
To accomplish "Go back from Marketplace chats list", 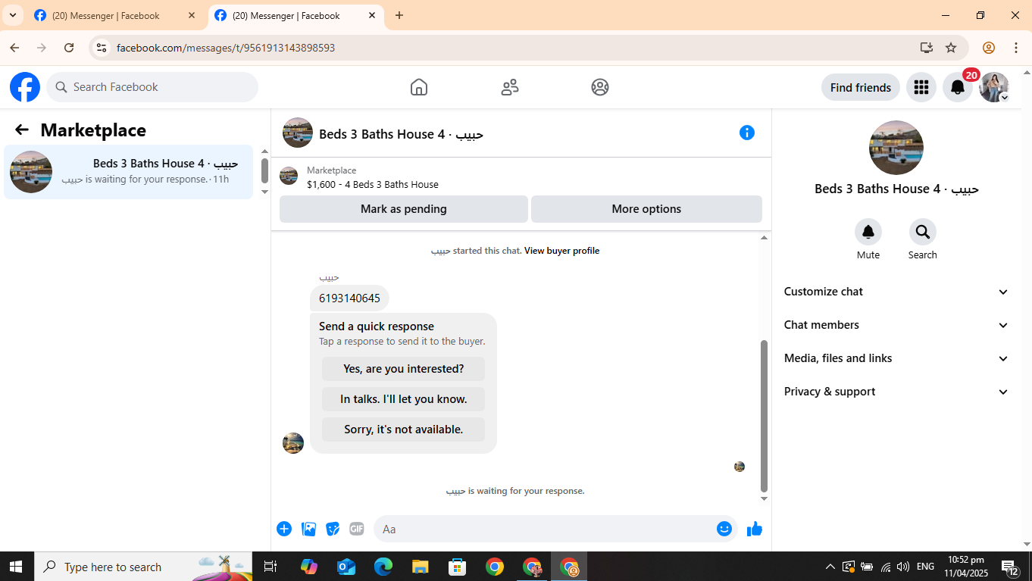I will pyautogui.click(x=22, y=130).
